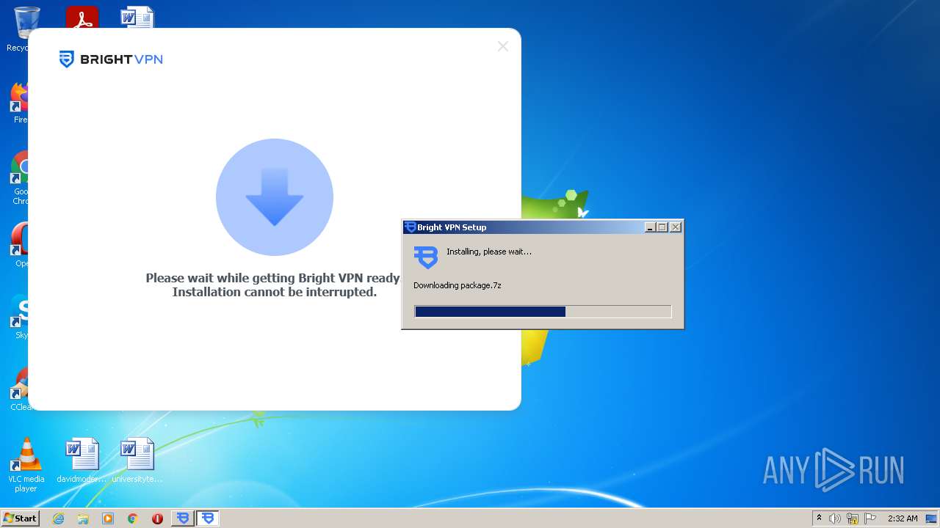Show hidden system tray icons

(x=819, y=518)
